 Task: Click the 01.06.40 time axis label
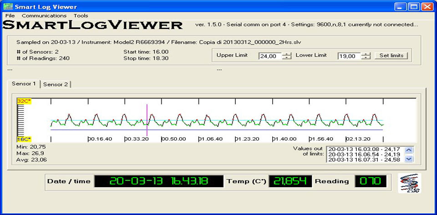[x=210, y=139]
